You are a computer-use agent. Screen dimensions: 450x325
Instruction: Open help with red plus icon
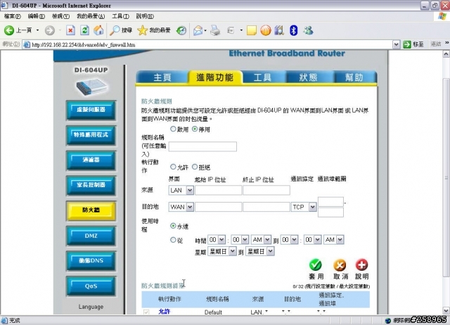click(361, 265)
